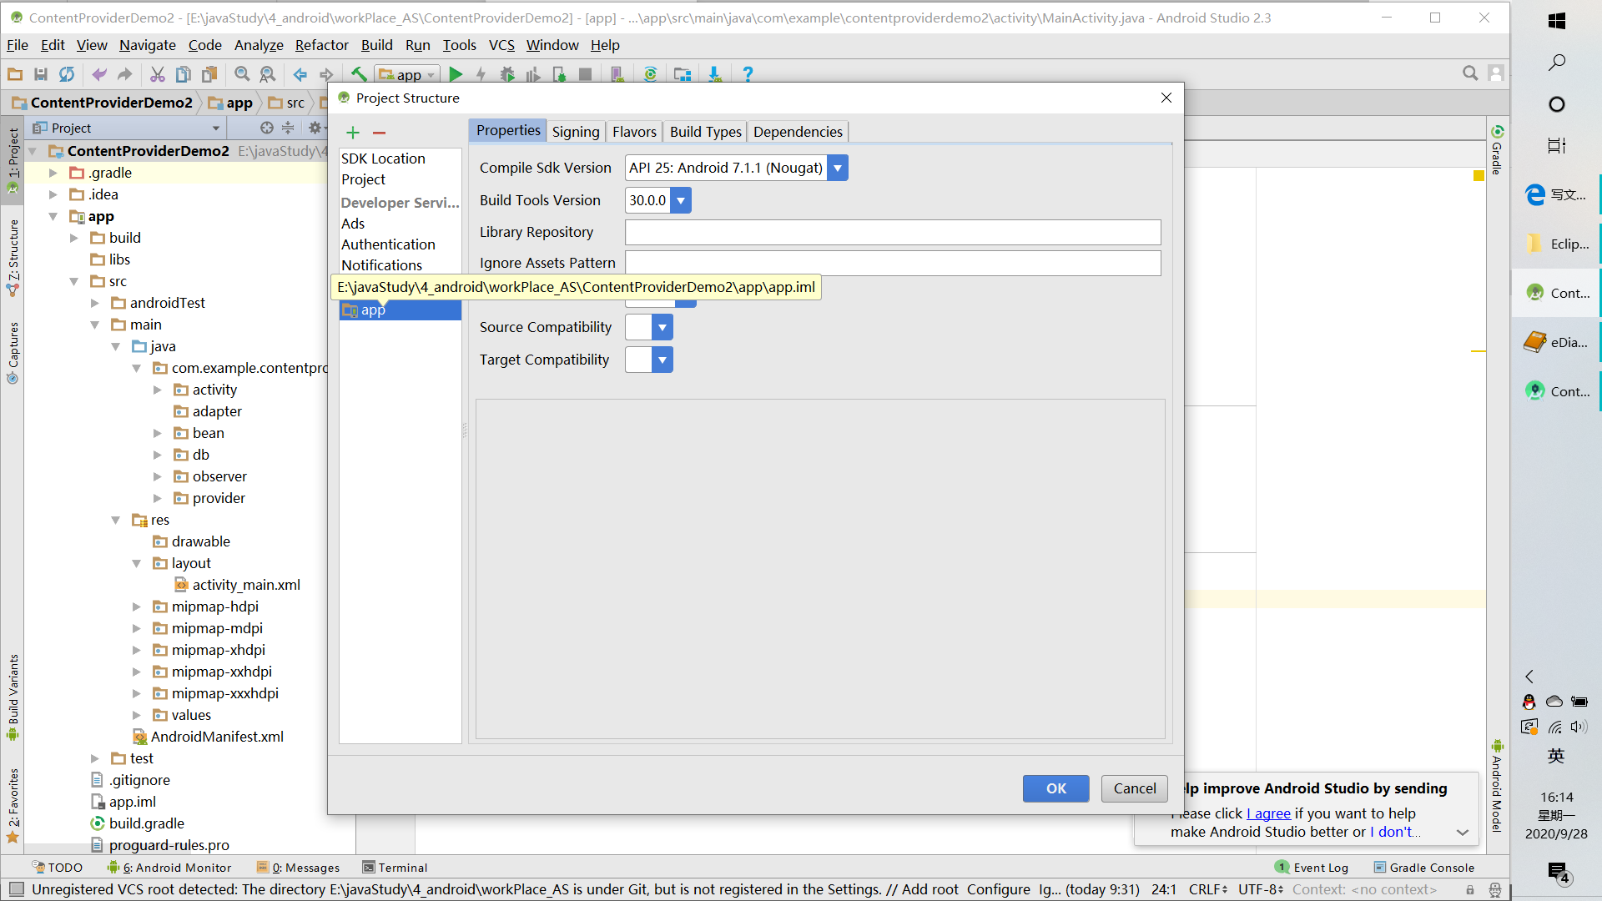
Task: Open Build Tools Version dropdown
Action: point(681,200)
